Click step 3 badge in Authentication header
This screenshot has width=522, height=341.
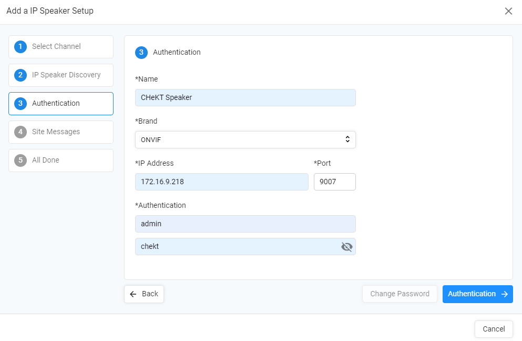[141, 52]
